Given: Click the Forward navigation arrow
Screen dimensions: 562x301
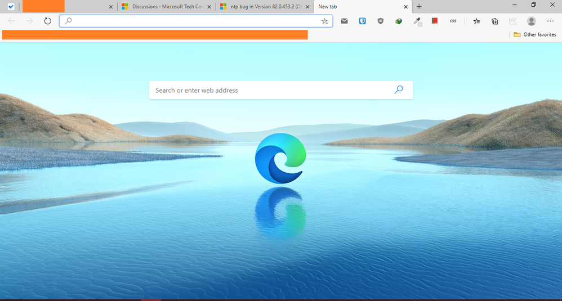Looking at the screenshot, I should (x=29, y=21).
